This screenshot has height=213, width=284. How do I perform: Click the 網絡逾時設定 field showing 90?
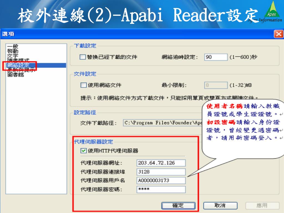tap(216, 57)
